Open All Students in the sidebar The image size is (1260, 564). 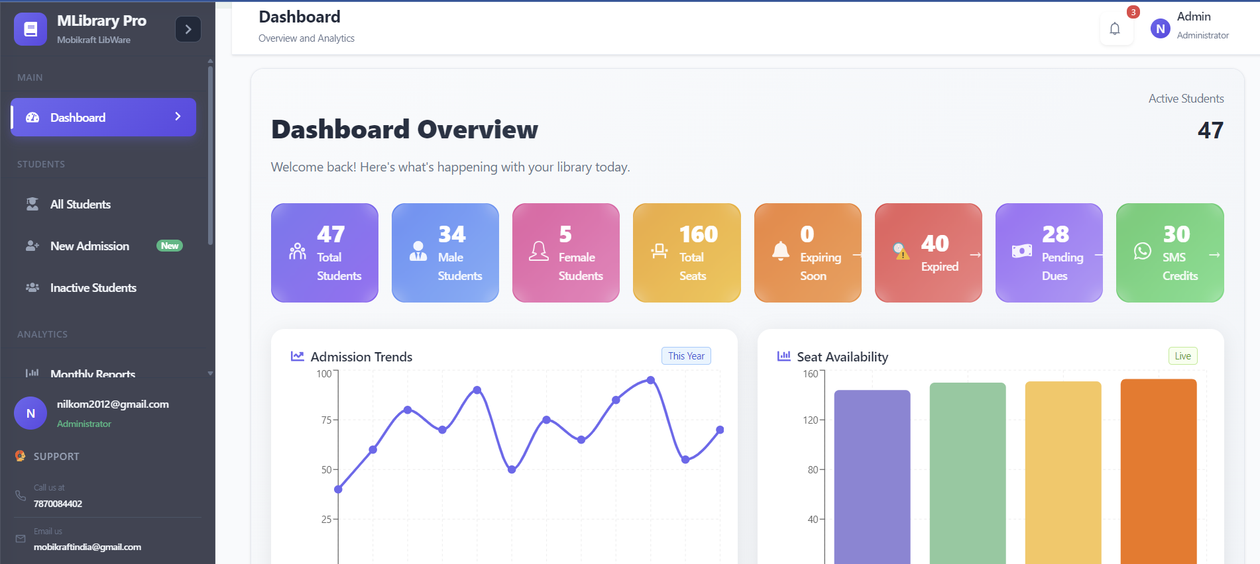click(x=80, y=205)
